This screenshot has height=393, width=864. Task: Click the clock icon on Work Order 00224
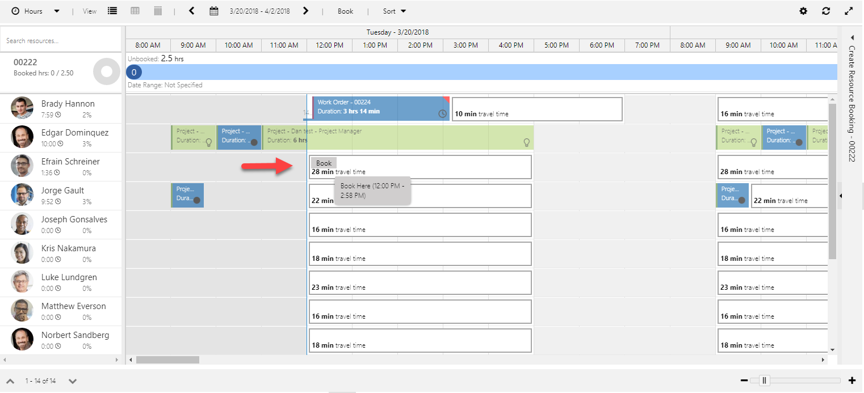442,114
